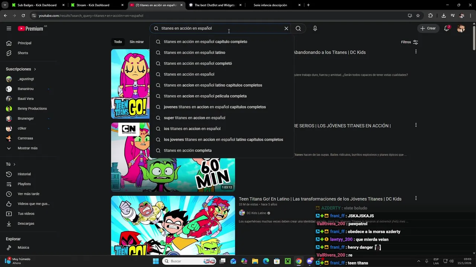Viewport: 476px width, 267px height.
Task: Choose suggestion ending 'capítulo completo'
Action: 222,42
